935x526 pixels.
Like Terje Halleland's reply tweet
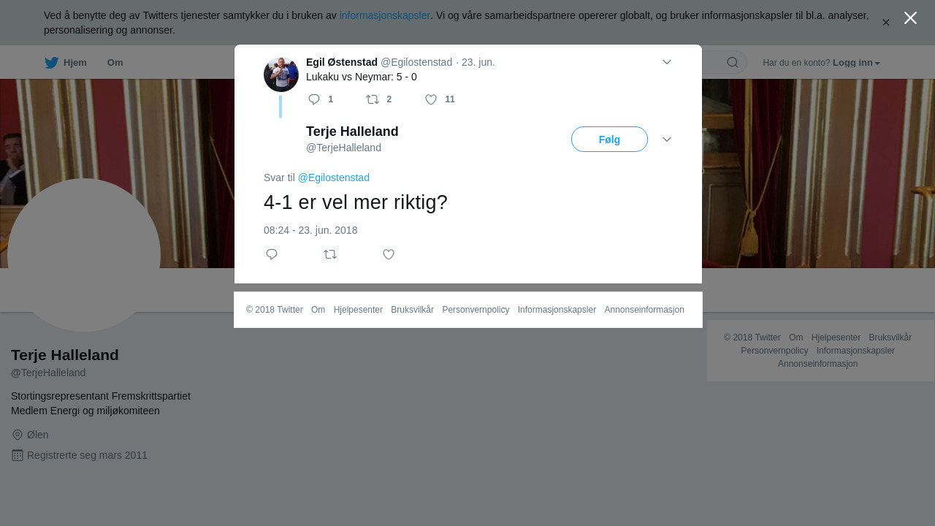[x=389, y=254]
